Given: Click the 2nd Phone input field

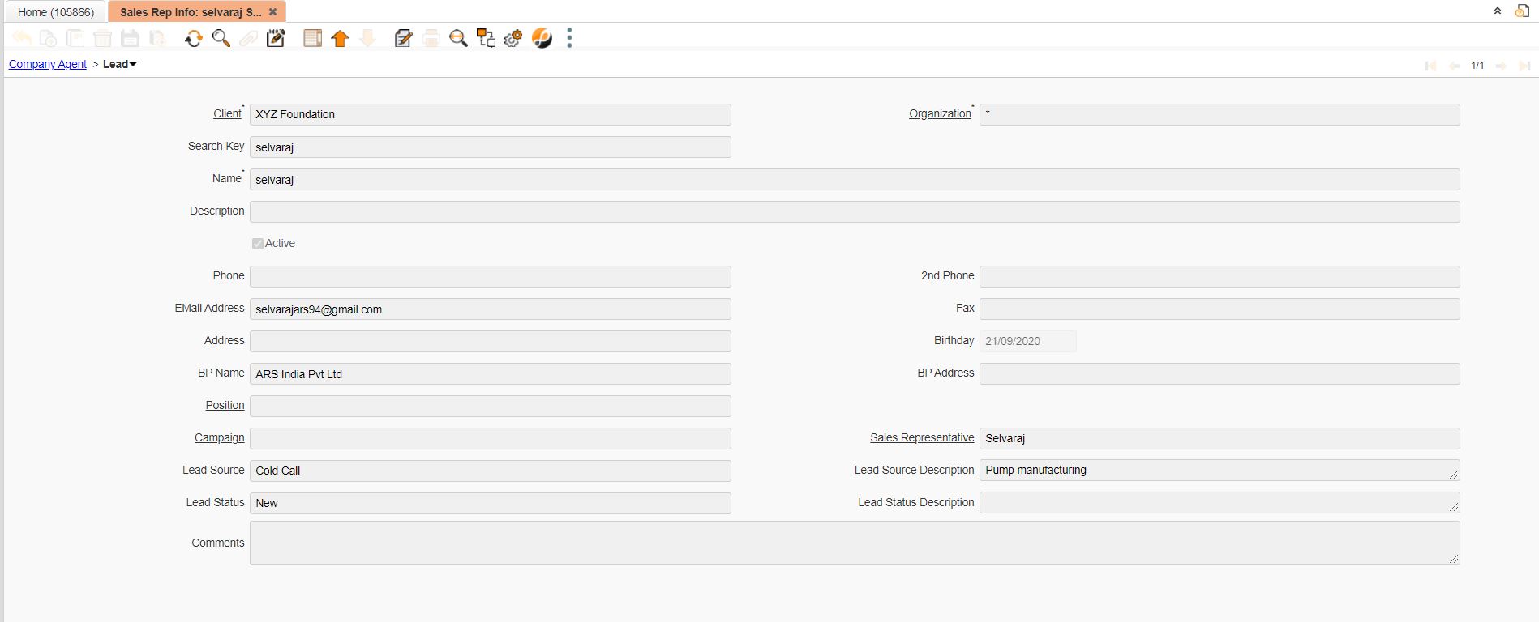Looking at the screenshot, I should coord(1220,276).
